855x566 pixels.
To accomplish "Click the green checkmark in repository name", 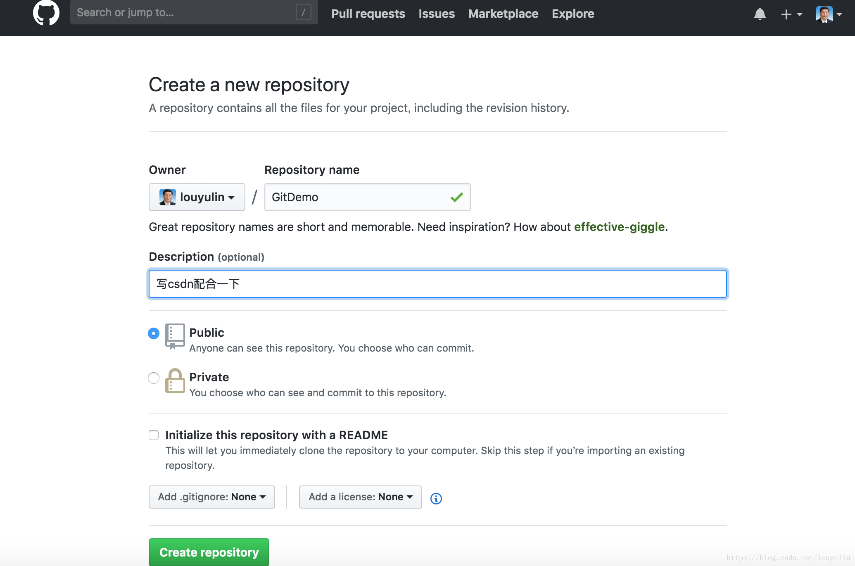I will [x=456, y=197].
